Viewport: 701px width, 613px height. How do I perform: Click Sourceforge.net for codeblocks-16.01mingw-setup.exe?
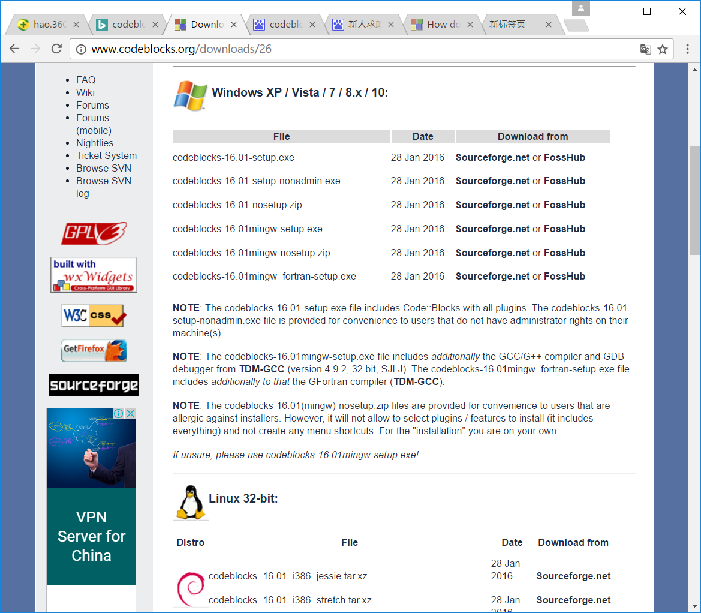tap(493, 229)
